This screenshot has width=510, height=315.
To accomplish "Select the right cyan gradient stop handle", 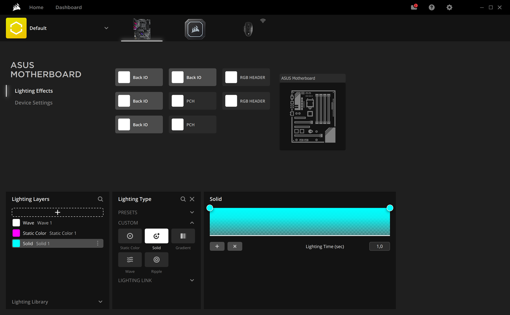I will (390, 208).
